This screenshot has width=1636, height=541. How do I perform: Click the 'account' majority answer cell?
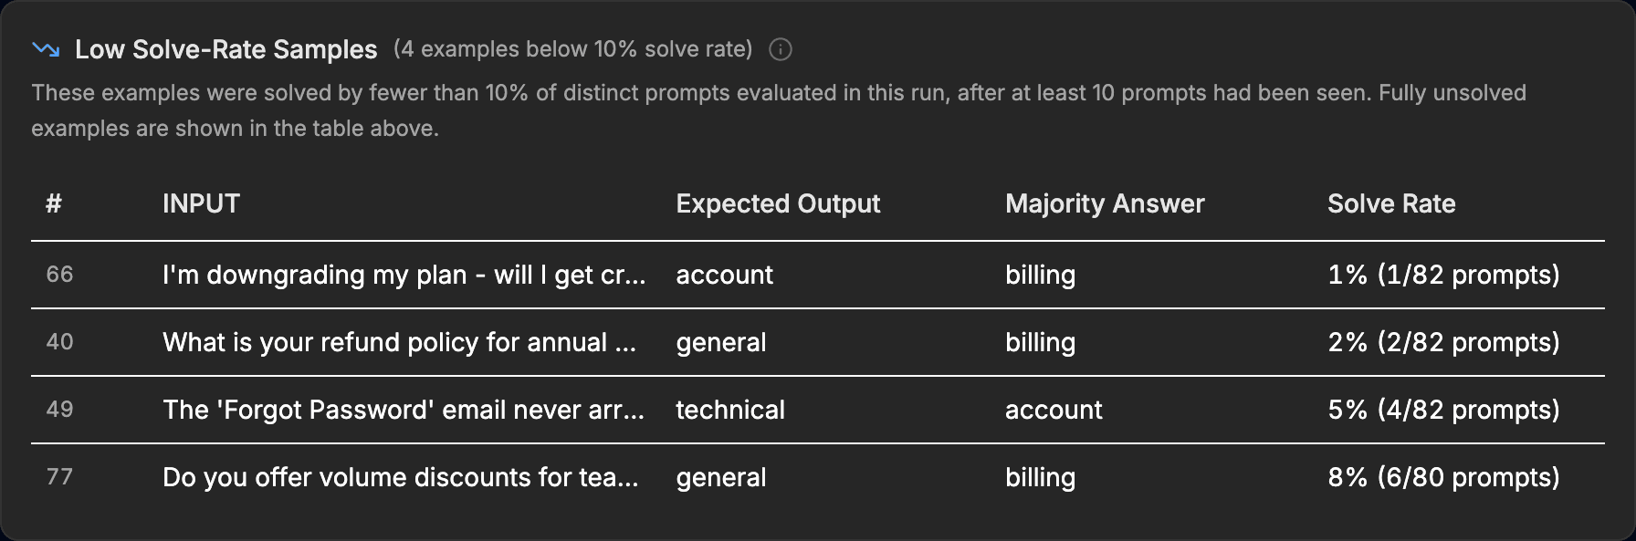[1054, 410]
